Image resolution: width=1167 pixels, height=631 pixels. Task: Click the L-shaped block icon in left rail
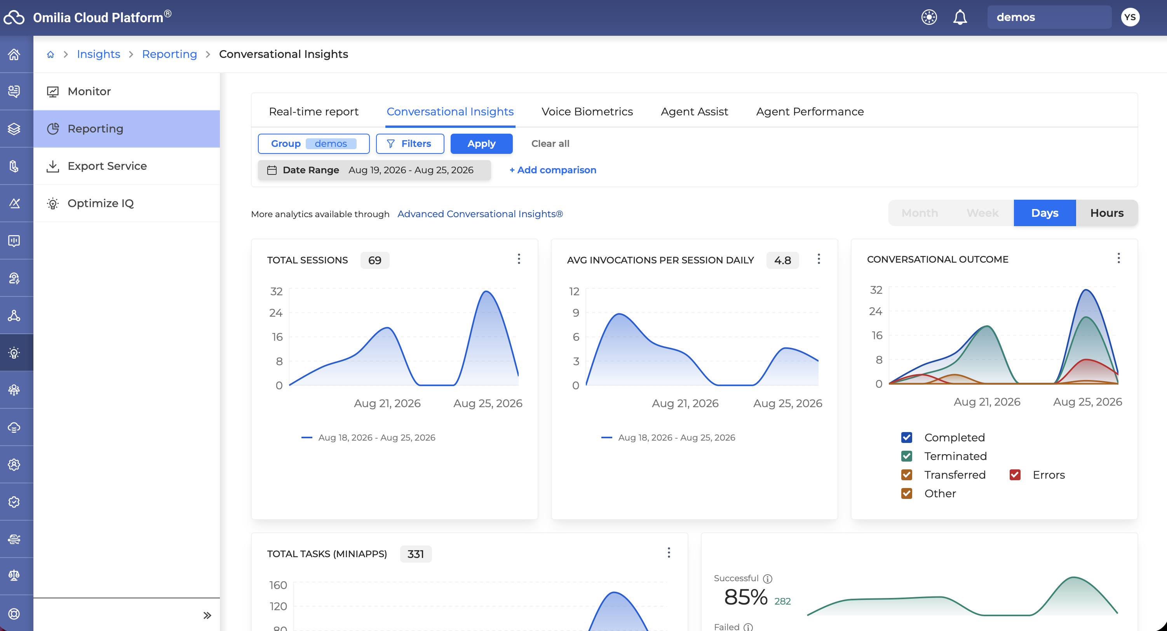[x=14, y=166]
